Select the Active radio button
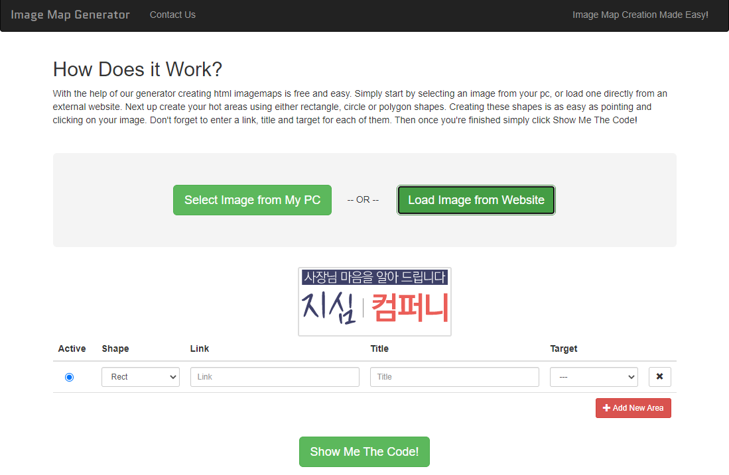The image size is (729, 475). [x=69, y=377]
